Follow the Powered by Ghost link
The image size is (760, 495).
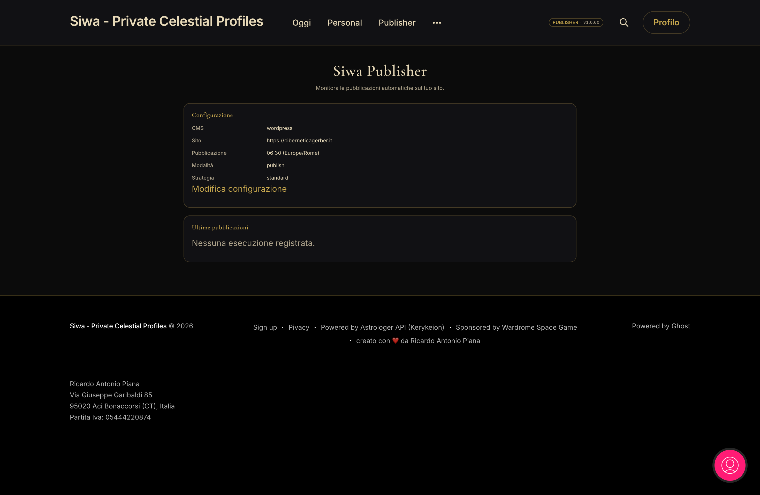pos(661,326)
